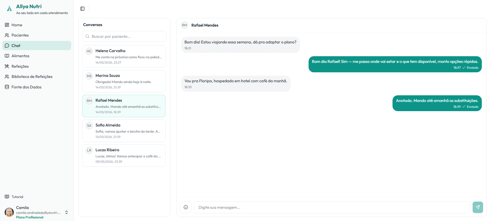Focus the Buscar por paciente search field
This screenshot has width=490, height=221.
(124, 36)
